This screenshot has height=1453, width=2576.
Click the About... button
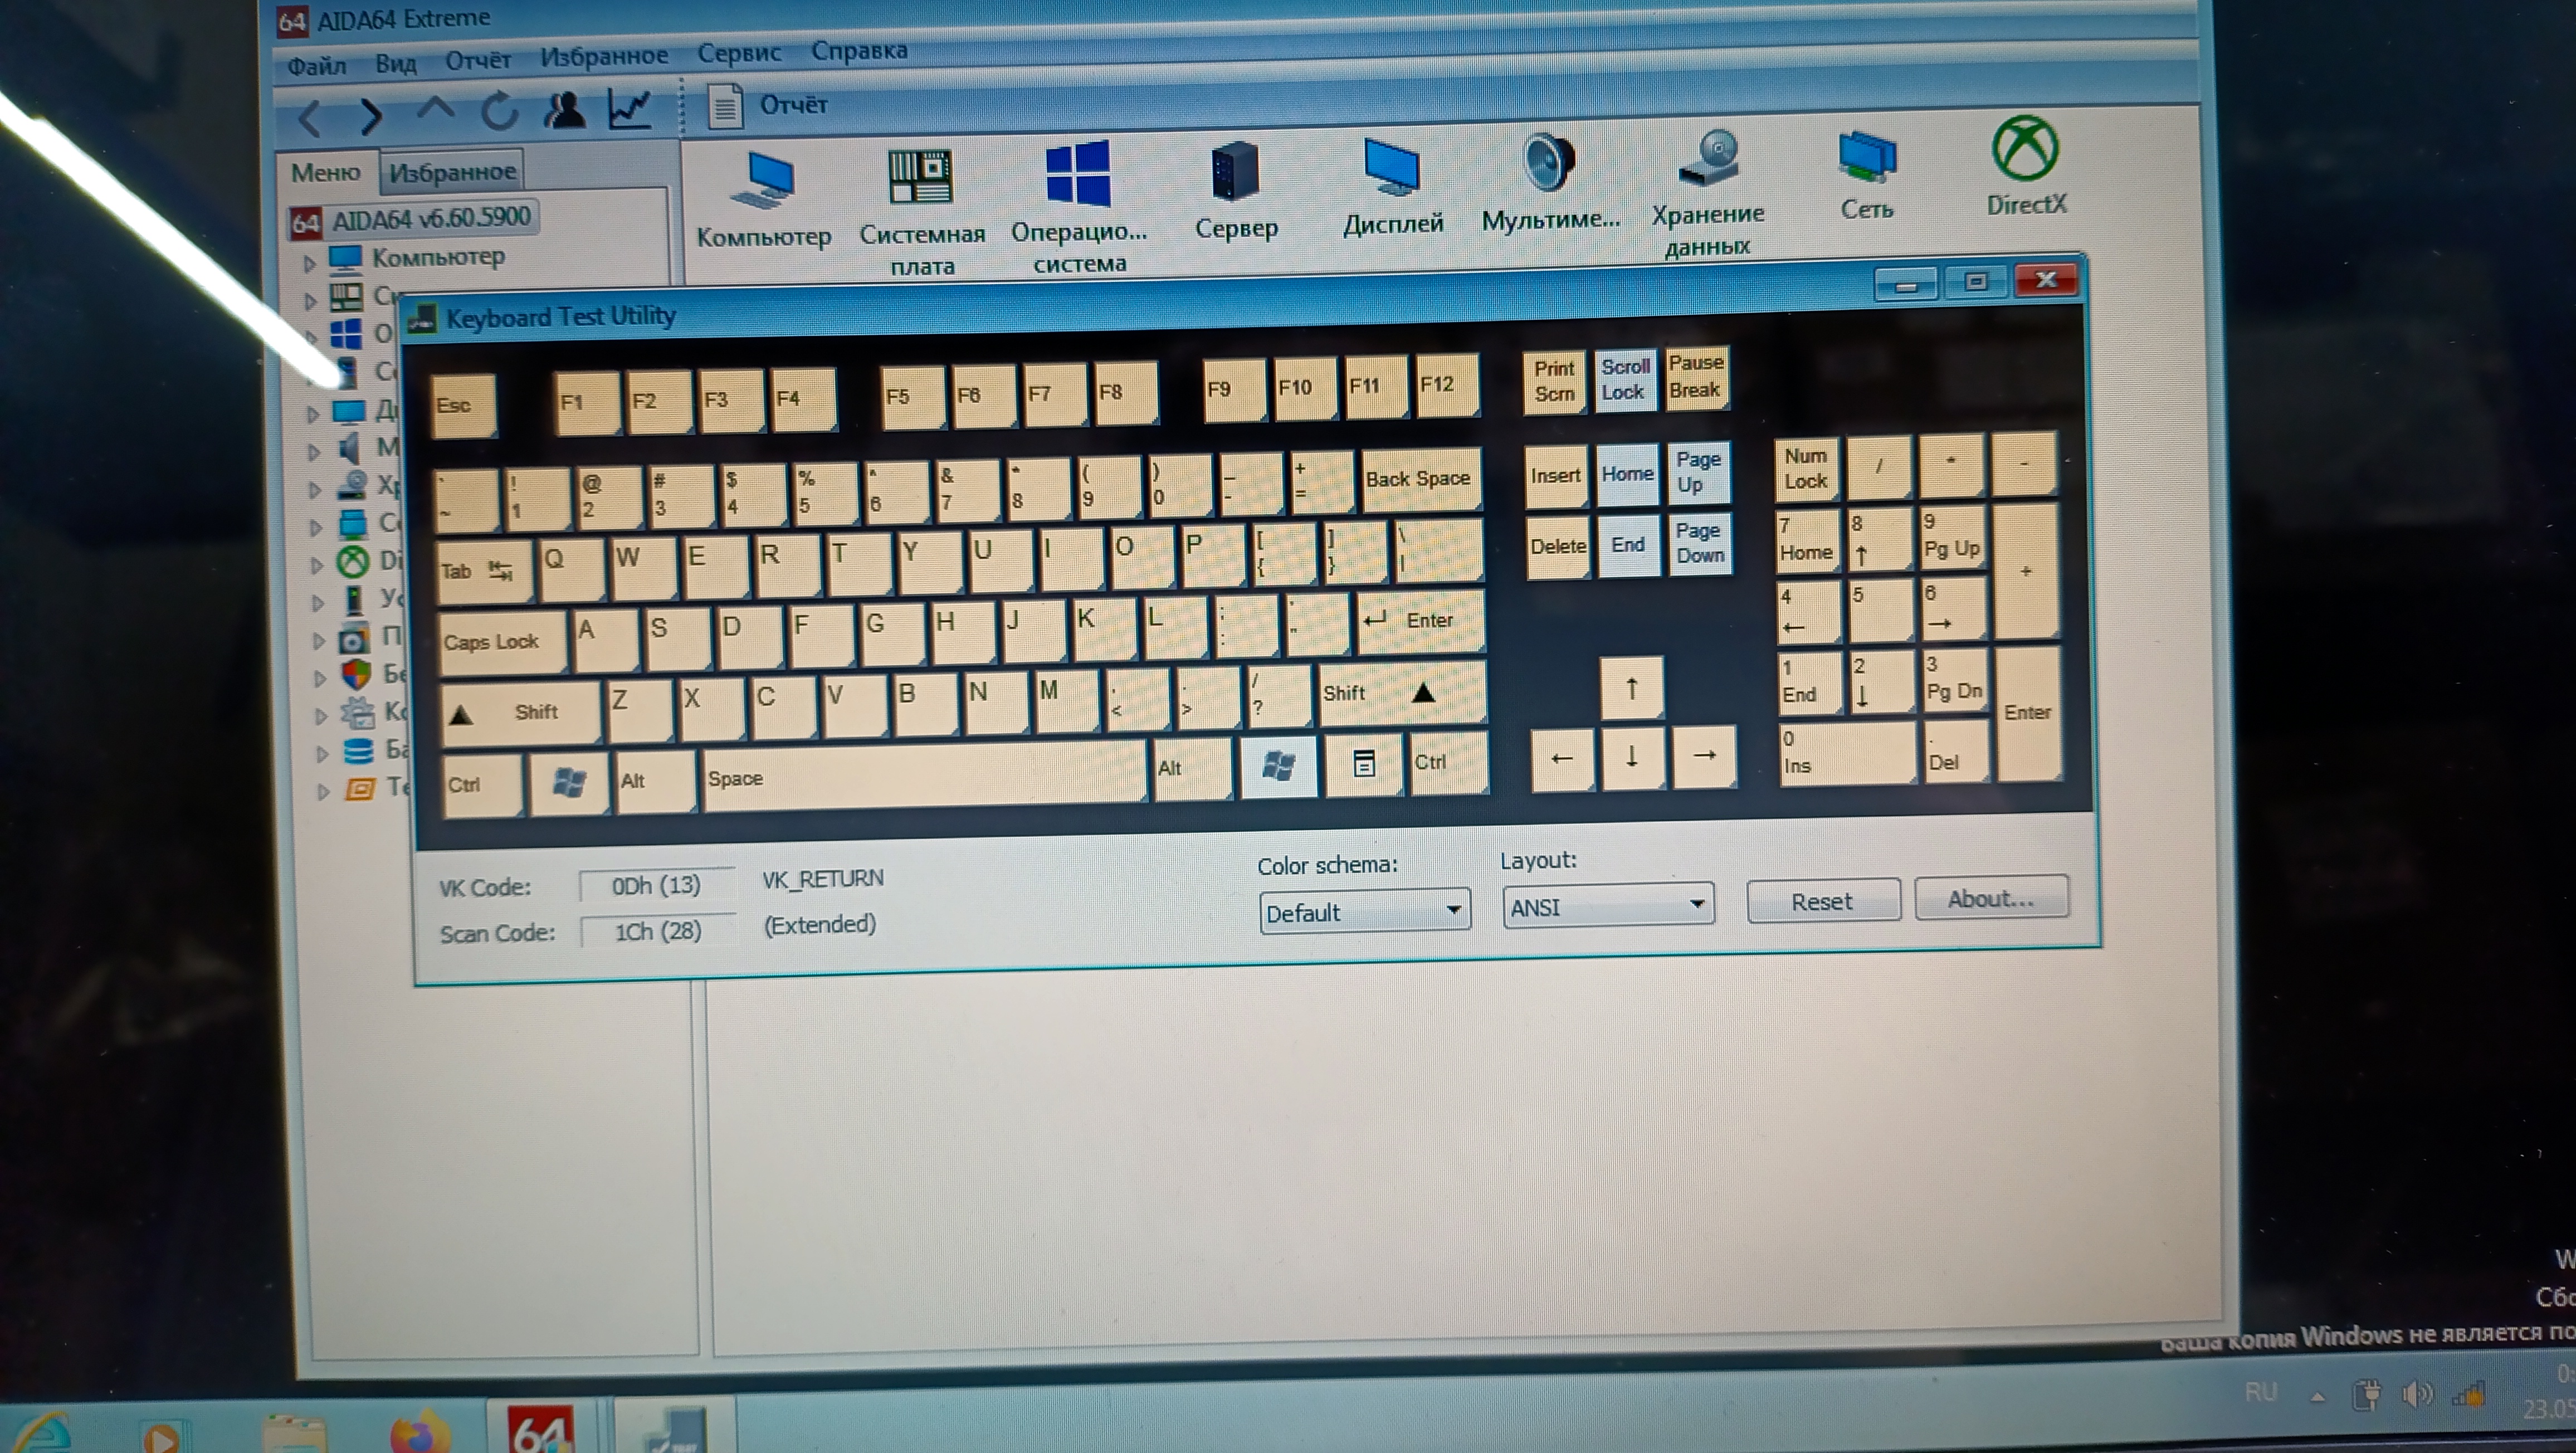coord(1990,898)
